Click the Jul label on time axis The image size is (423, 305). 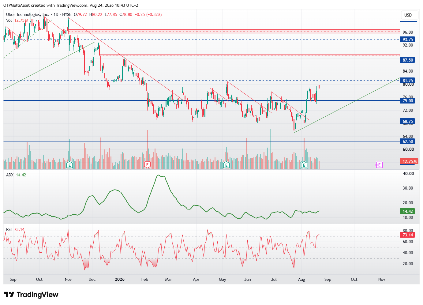tap(274, 279)
